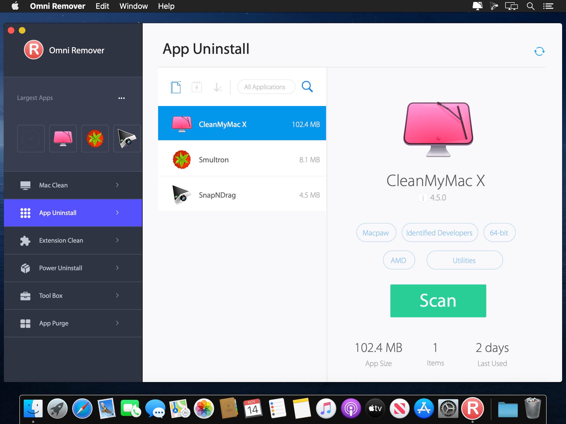Screen dimensions: 566x424
Task: Select Extension Clean in the sidebar
Action: click(61, 240)
